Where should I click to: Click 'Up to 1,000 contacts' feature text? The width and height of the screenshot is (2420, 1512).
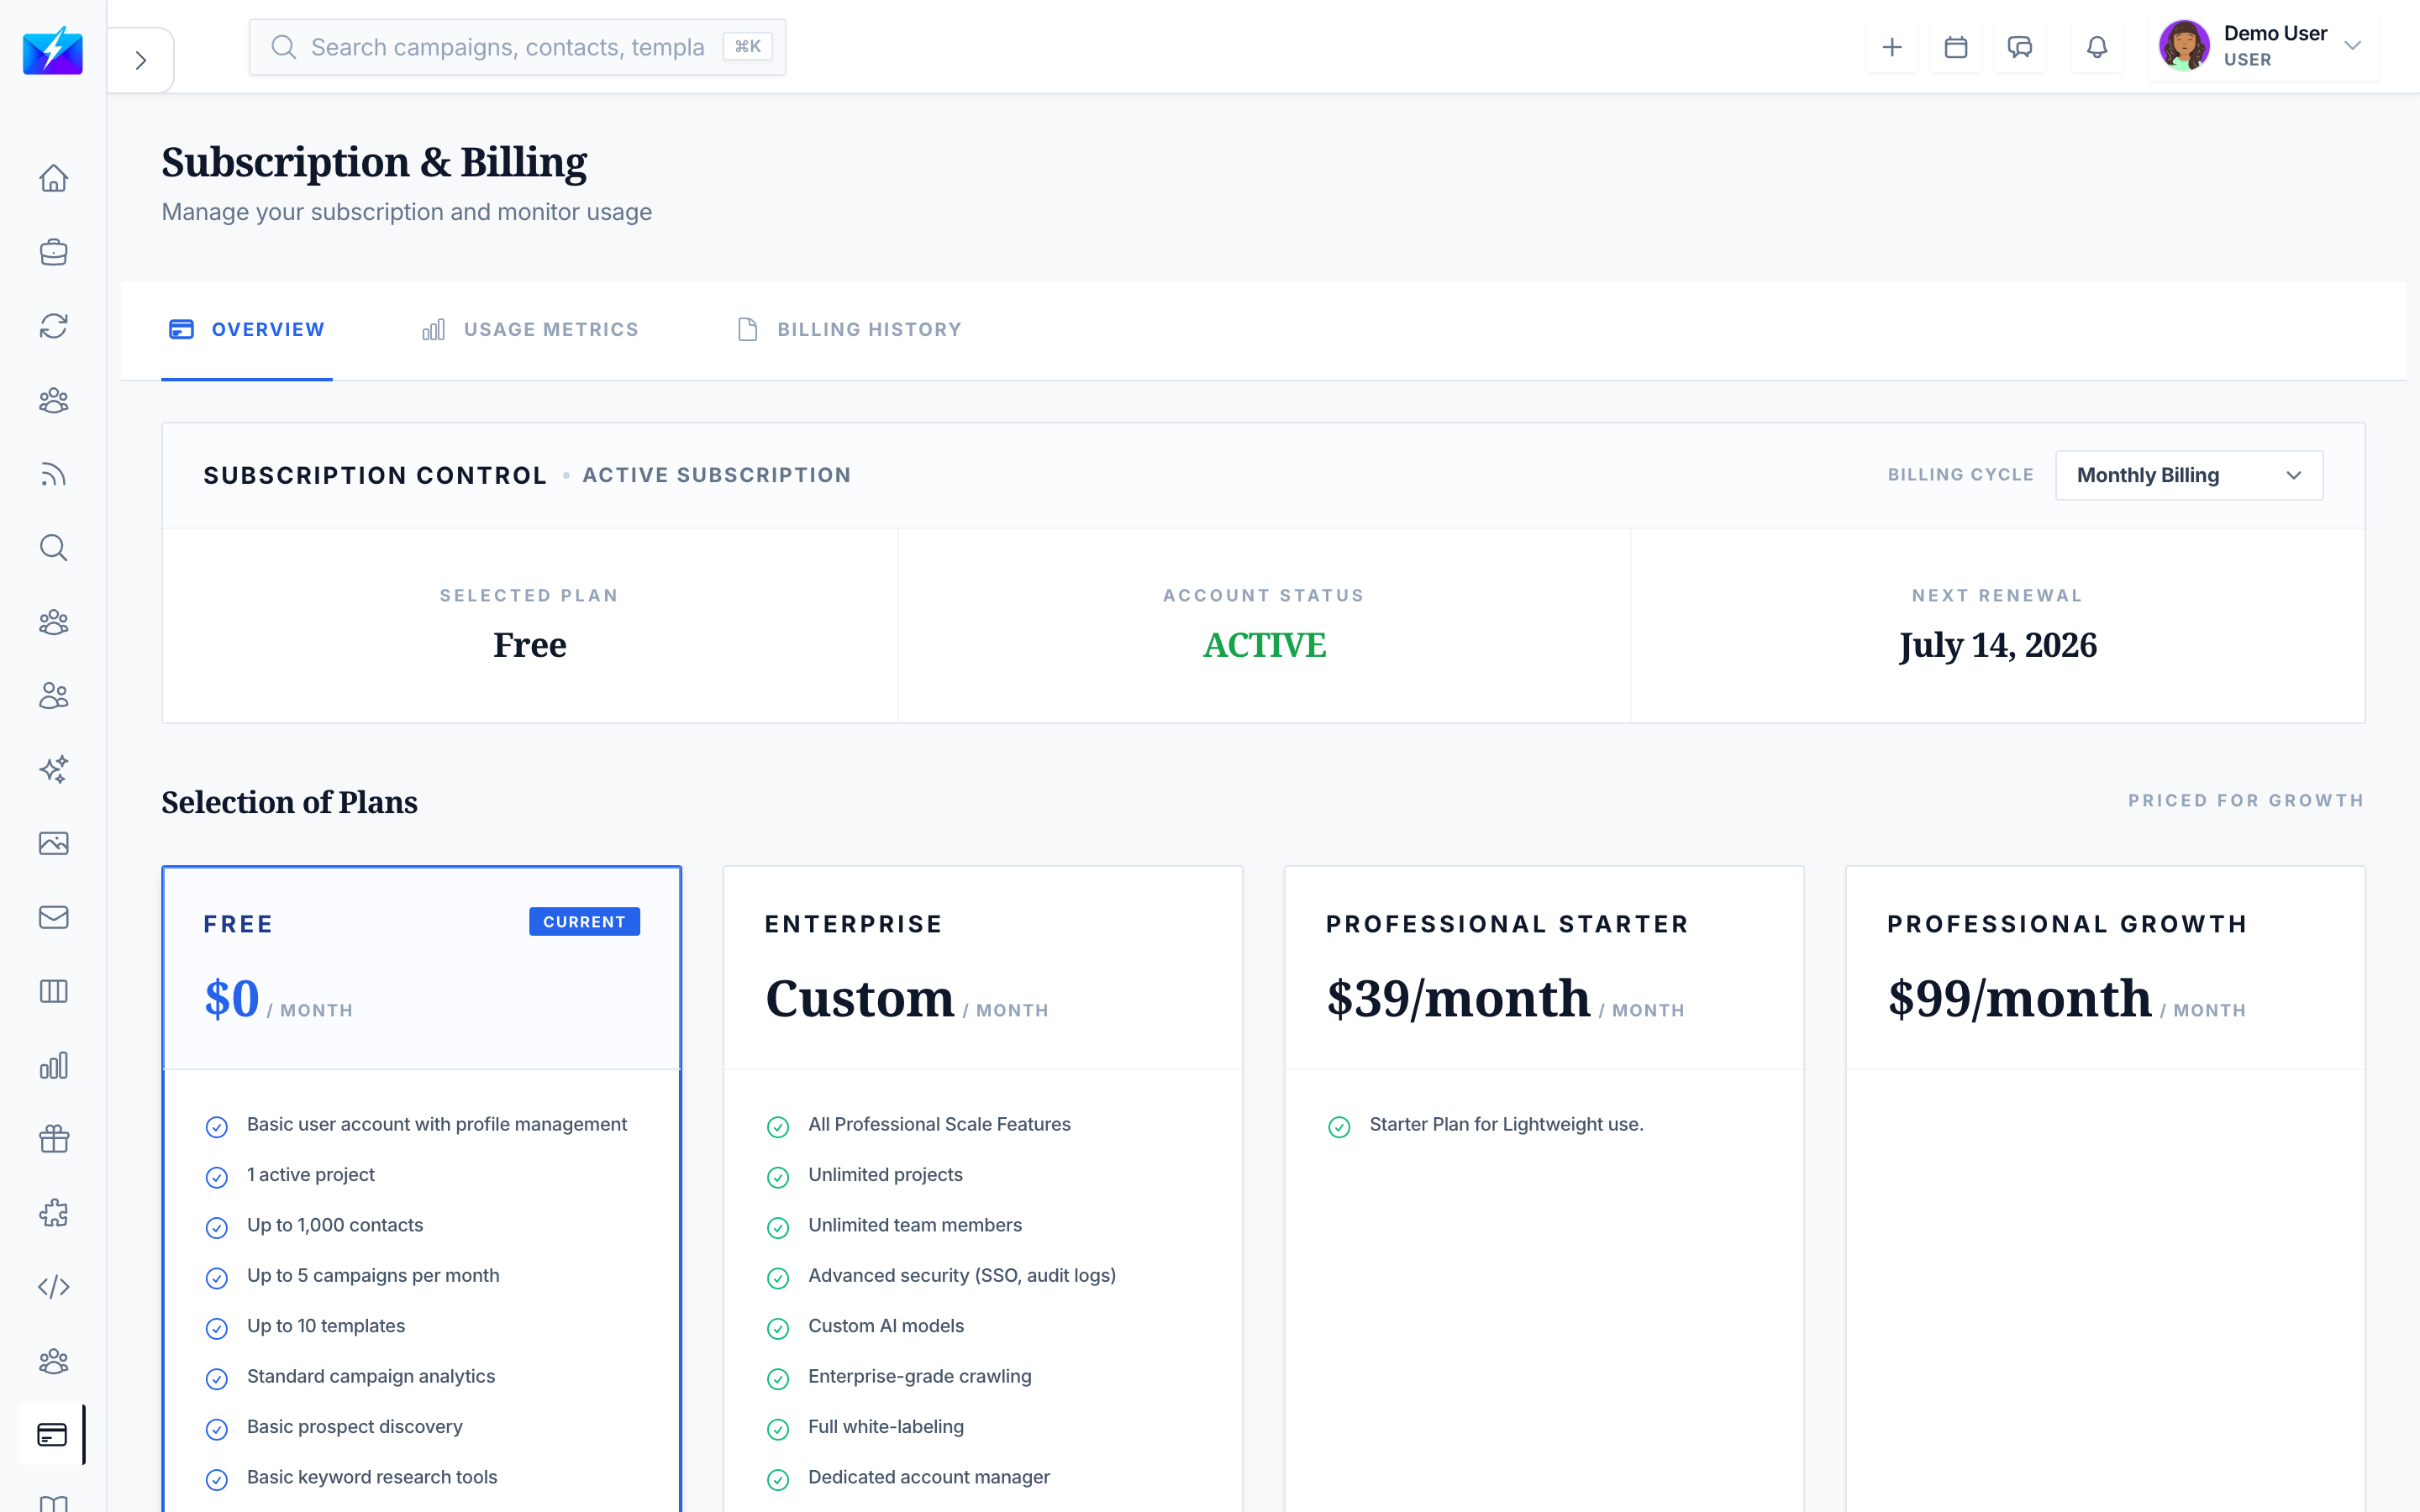point(335,1225)
